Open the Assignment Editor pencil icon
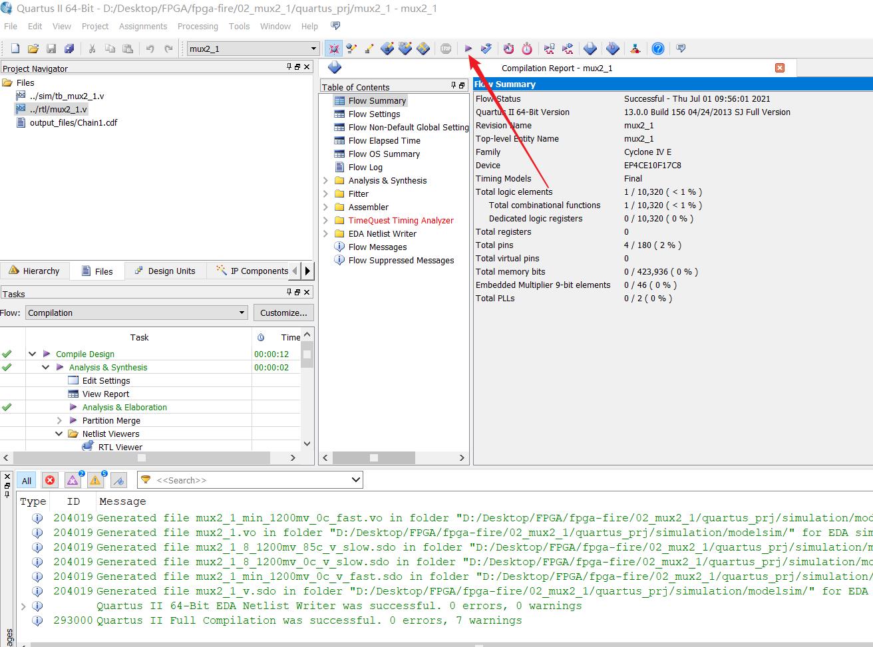The height and width of the screenshot is (647, 873). (x=369, y=49)
